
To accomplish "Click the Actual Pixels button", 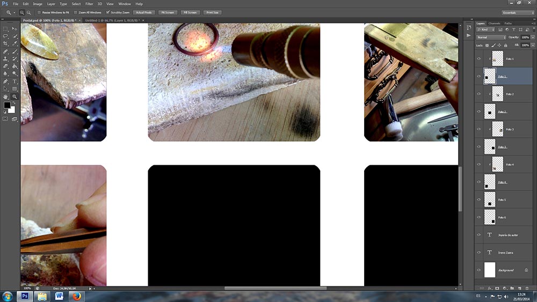I will (143, 12).
